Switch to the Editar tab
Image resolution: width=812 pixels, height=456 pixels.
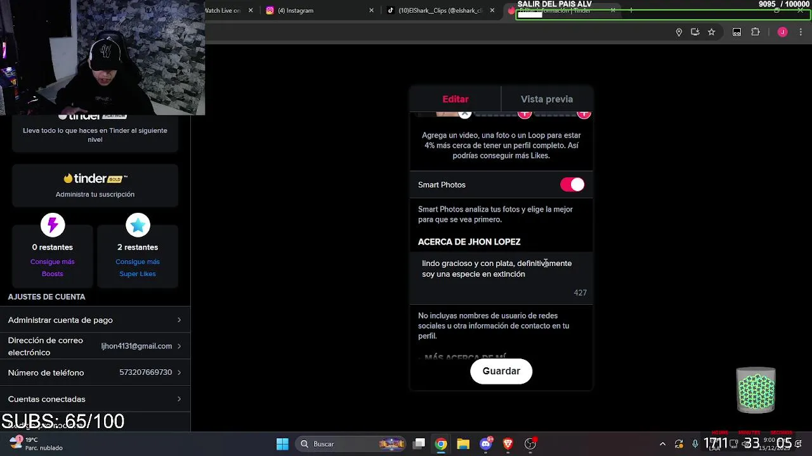(455, 99)
